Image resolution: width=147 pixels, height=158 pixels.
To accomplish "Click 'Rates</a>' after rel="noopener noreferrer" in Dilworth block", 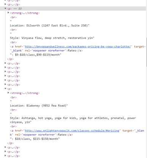I will tap(75, 51).
